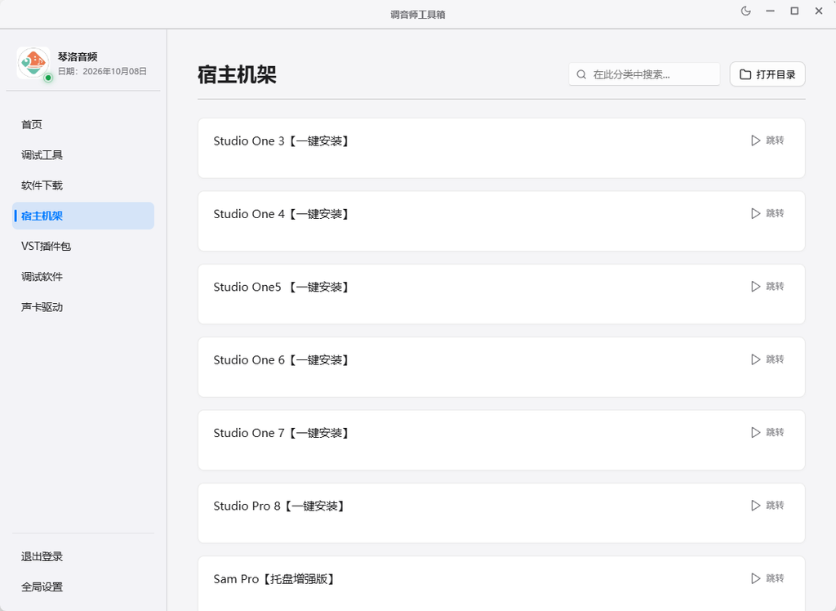
Task: Focus the 在此分类中搜索 search field
Action: click(x=644, y=74)
